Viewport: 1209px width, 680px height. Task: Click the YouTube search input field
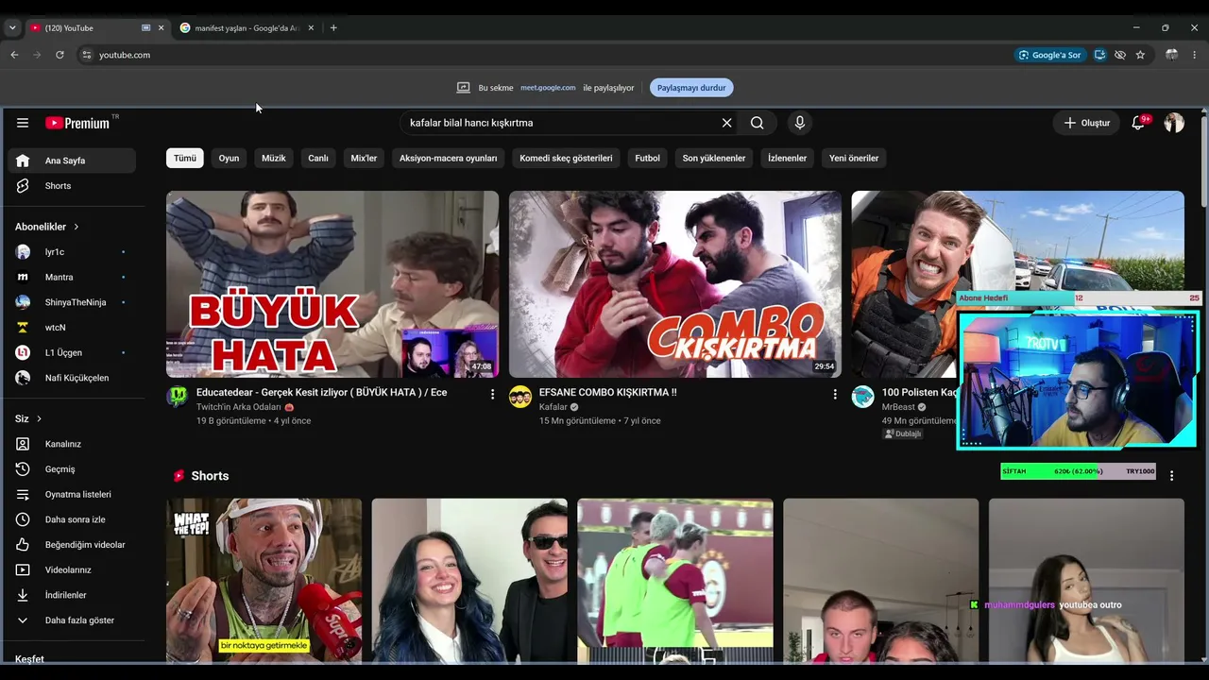click(x=562, y=123)
